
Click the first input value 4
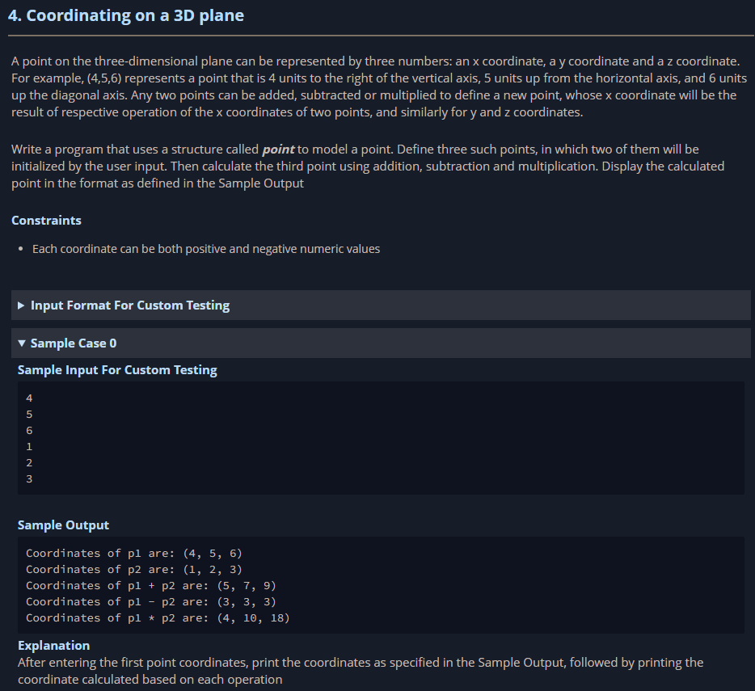pos(29,398)
